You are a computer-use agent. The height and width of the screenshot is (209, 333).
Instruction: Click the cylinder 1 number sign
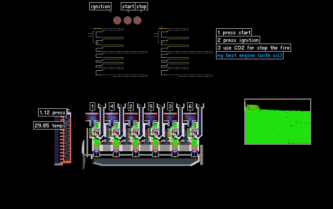coord(92,107)
